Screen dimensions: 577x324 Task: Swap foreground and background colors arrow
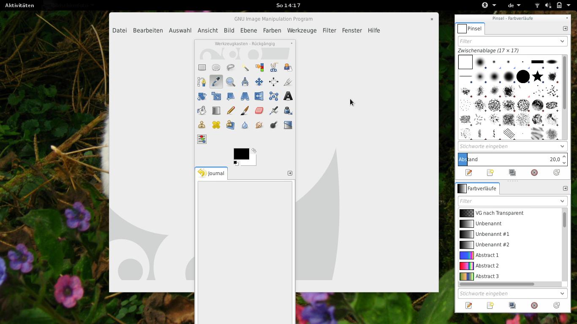[254, 151]
